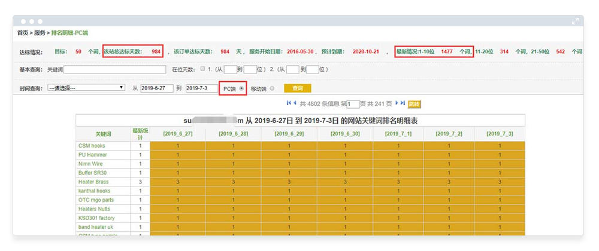Image resolution: width=599 pixels, height=251 pixels.
Task: Select the 移动端 radio button
Action: pos(272,88)
